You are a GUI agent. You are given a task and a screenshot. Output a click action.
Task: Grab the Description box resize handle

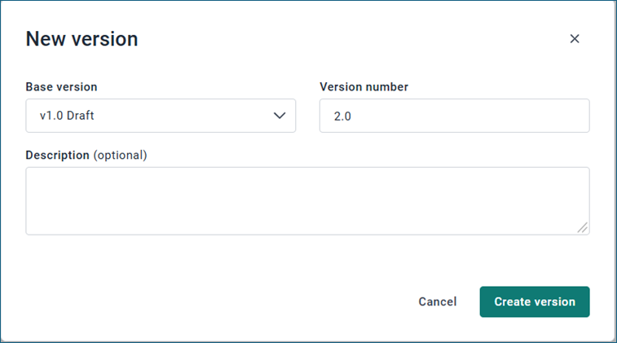coord(583,228)
